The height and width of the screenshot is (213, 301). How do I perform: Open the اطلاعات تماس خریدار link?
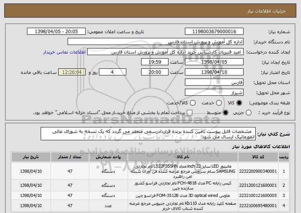[64, 52]
